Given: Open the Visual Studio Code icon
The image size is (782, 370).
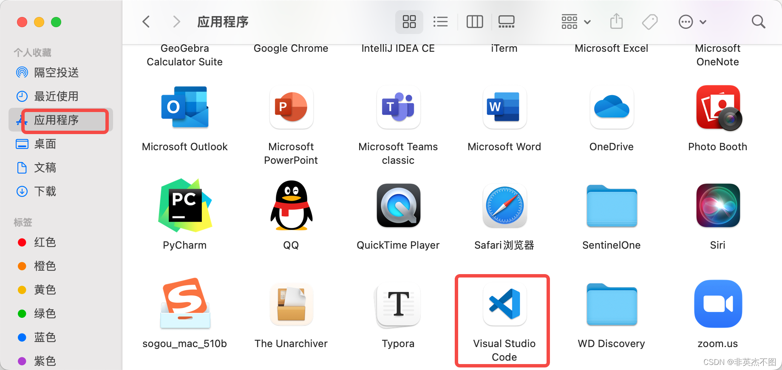Looking at the screenshot, I should (504, 304).
